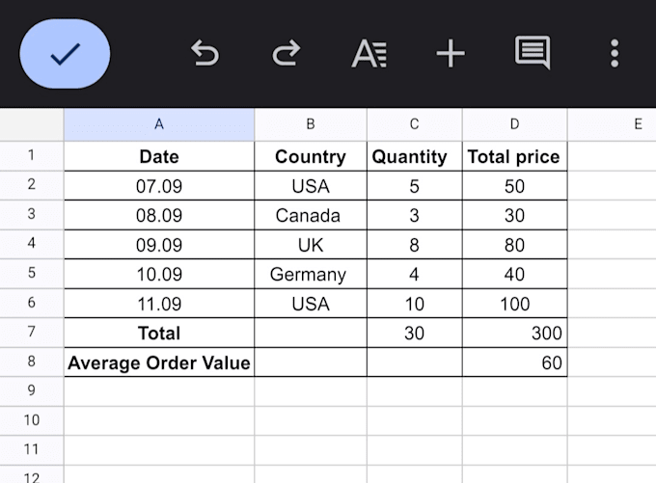Select the 'Germany' cell
Viewport: 656px width, 483px height.
coord(311,274)
